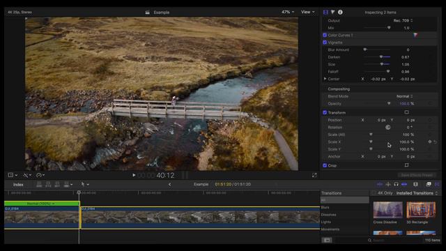Click the Transform onscreen controls icon

click(407, 112)
